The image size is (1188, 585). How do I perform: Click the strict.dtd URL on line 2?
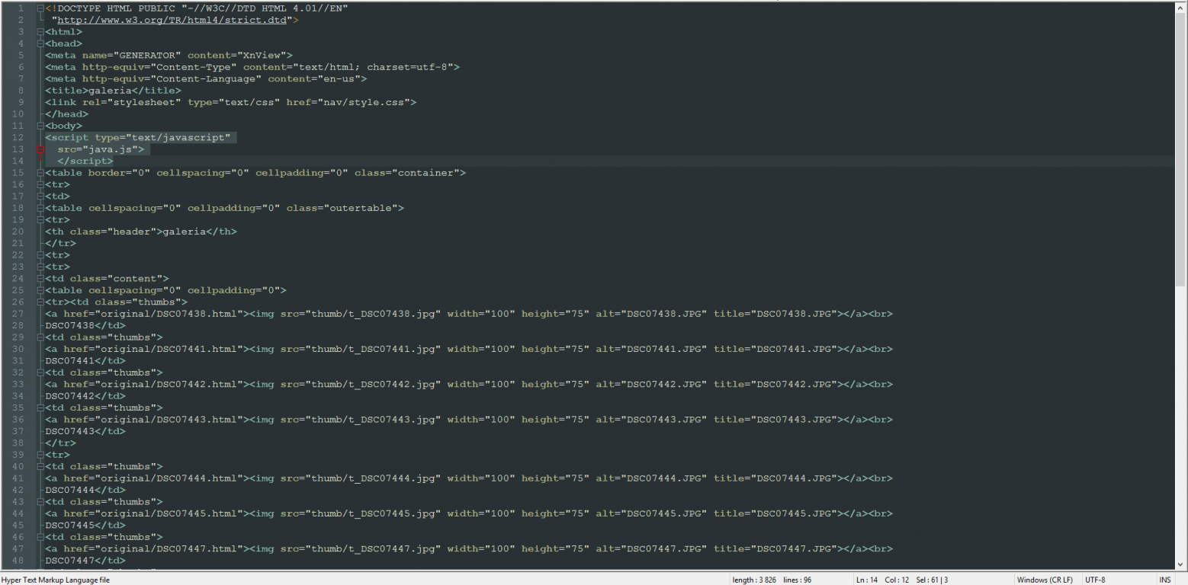pos(172,21)
